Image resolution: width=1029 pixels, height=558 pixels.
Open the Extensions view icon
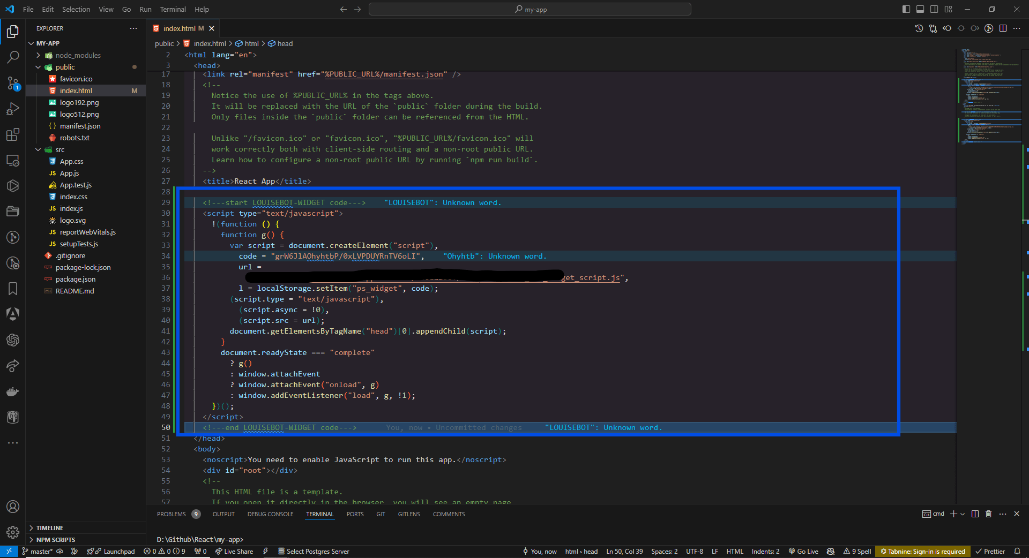click(x=13, y=134)
